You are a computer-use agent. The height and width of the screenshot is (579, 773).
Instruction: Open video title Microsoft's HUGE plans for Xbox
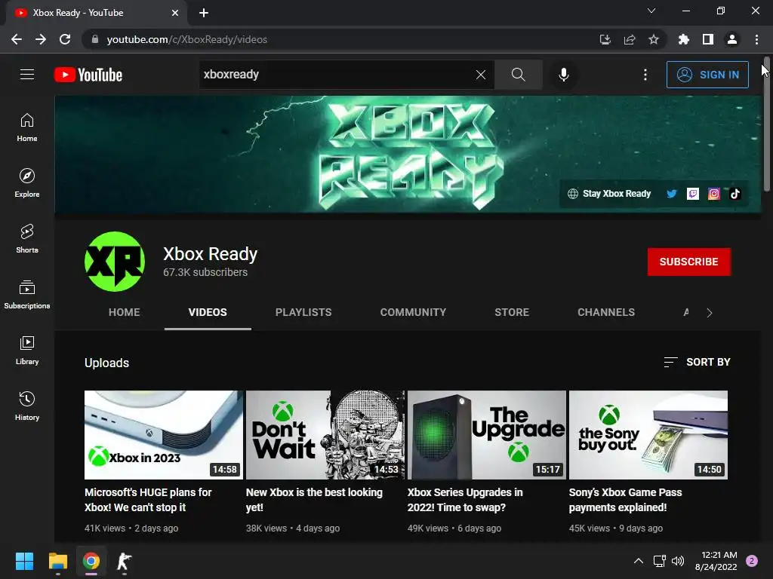[148, 500]
